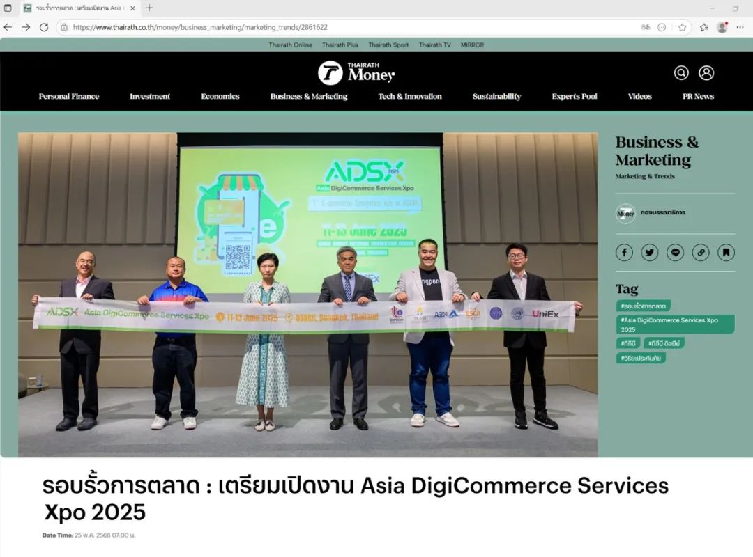Open the #รอบรั้วการตลาด tag
The width and height of the screenshot is (753, 557).
(x=643, y=306)
